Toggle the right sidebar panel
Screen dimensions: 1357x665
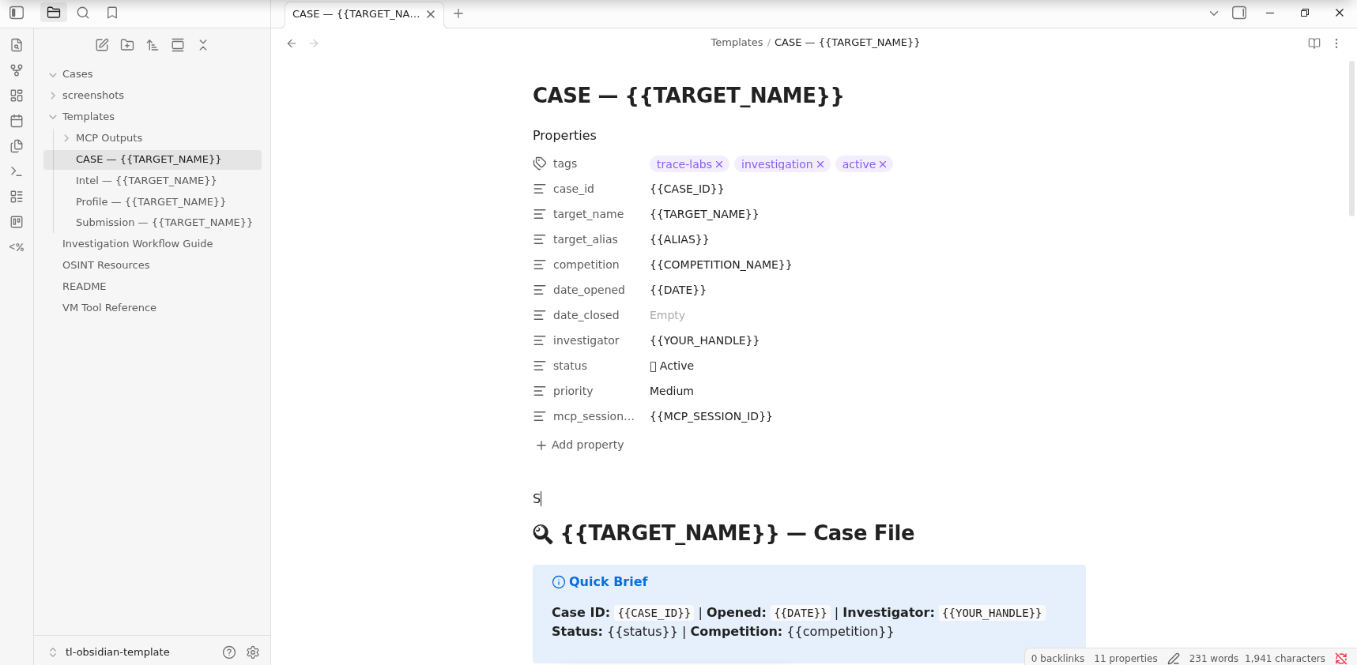pyautogui.click(x=1239, y=13)
